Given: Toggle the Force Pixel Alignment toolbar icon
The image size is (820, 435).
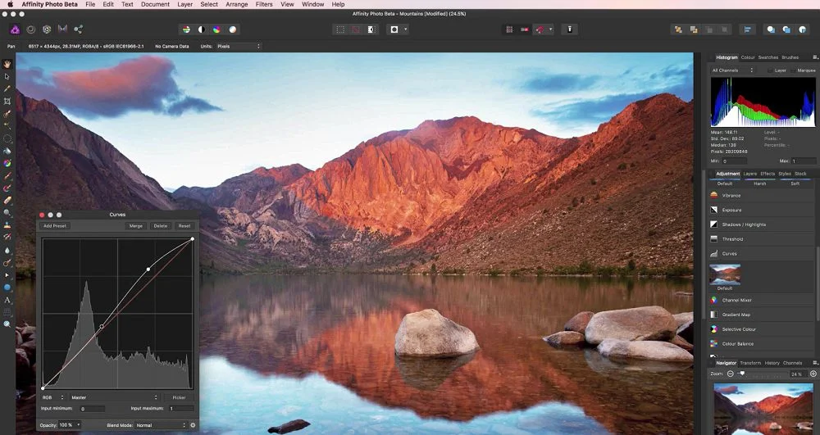Looking at the screenshot, I should [524, 29].
